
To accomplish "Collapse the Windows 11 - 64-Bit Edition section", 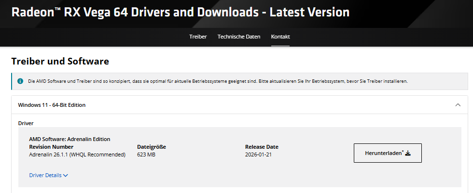I will point(458,105).
